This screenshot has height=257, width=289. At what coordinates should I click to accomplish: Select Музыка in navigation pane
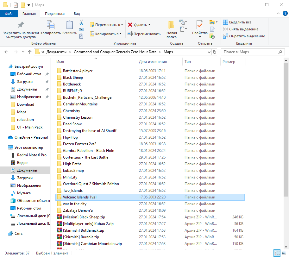click(24, 193)
